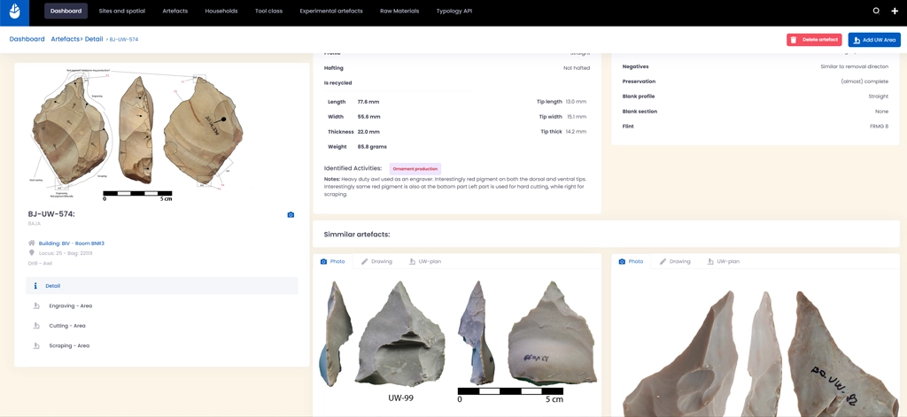Click the Ornament production activity tag

415,168
